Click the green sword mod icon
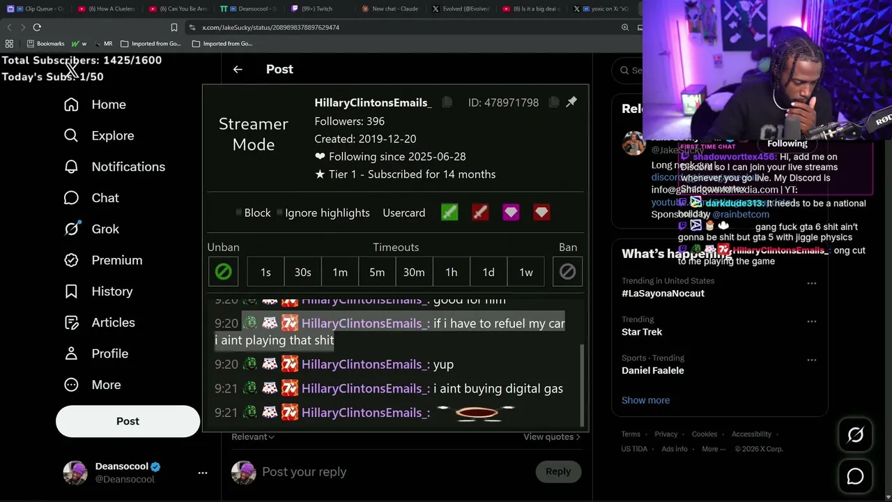Screen dimensions: 892x502 tap(449, 213)
